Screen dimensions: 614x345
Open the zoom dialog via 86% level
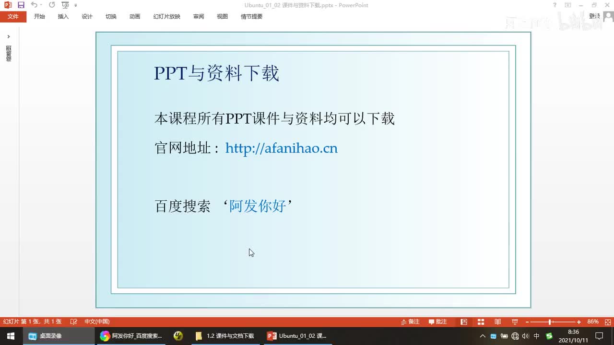pyautogui.click(x=593, y=322)
